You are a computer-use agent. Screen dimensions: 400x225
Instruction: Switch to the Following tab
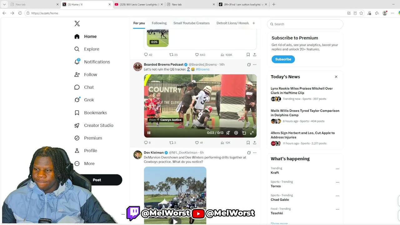tap(159, 23)
